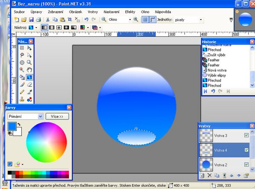Hide the Vrstva 2 layer

(246, 164)
